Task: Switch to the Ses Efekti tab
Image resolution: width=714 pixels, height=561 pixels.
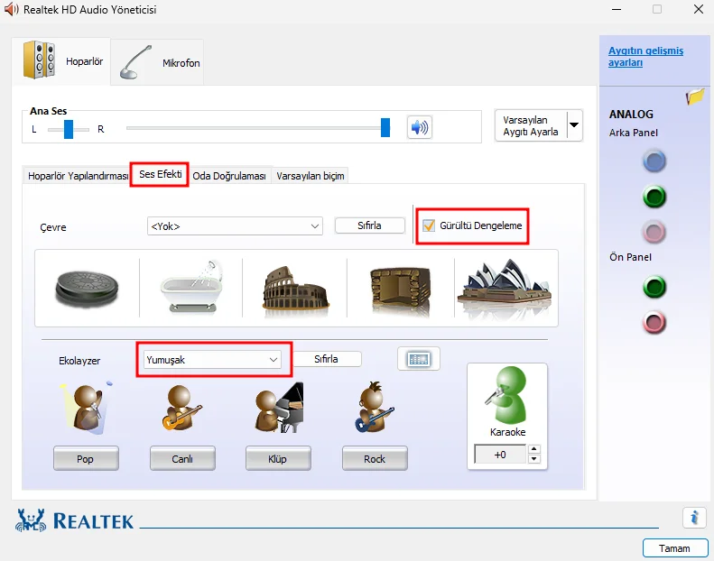Action: [x=161, y=174]
